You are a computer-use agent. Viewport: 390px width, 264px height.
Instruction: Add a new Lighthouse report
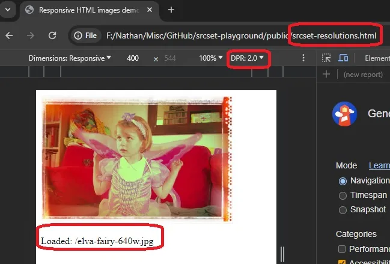coord(326,75)
